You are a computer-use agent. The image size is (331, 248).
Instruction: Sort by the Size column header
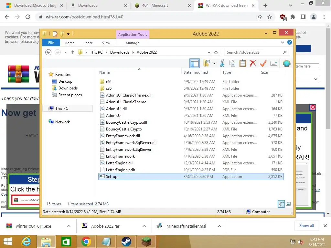click(272, 72)
